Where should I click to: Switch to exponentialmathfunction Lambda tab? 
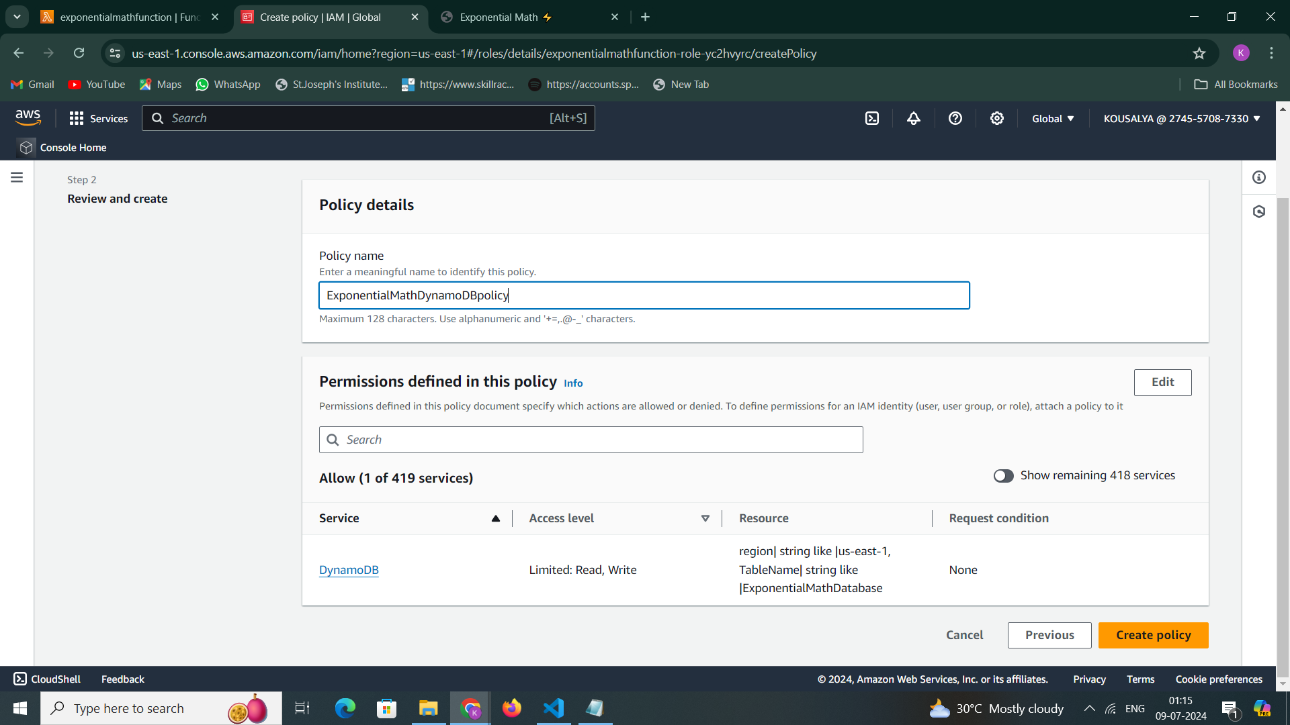pyautogui.click(x=131, y=17)
